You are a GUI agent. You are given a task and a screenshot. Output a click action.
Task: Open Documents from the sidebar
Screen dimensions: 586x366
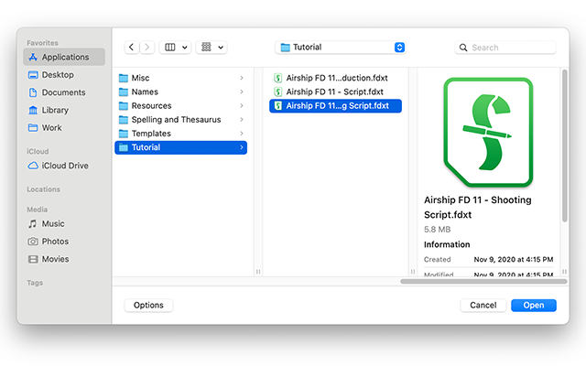pos(63,92)
